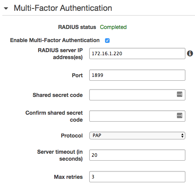The height and width of the screenshot is (185, 195).
Task: Click the password manager icon in Shared secret code field
Action: pos(180,94)
